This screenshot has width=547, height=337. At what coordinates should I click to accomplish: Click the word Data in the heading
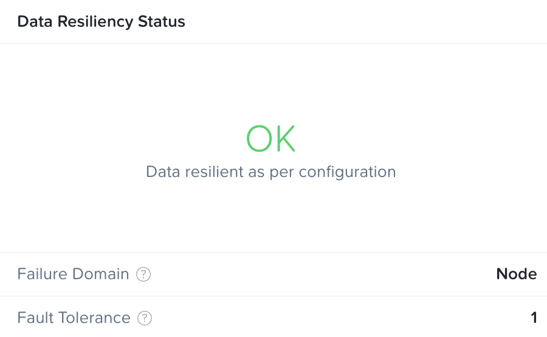[35, 21]
